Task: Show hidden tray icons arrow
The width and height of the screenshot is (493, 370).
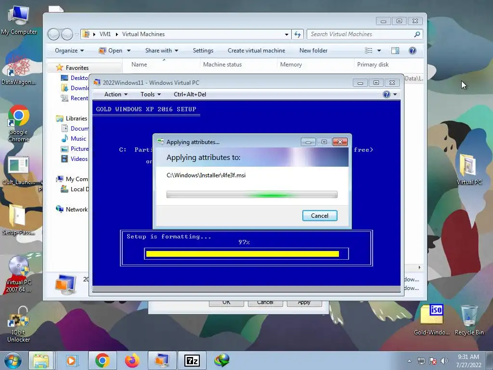Action: point(409,361)
